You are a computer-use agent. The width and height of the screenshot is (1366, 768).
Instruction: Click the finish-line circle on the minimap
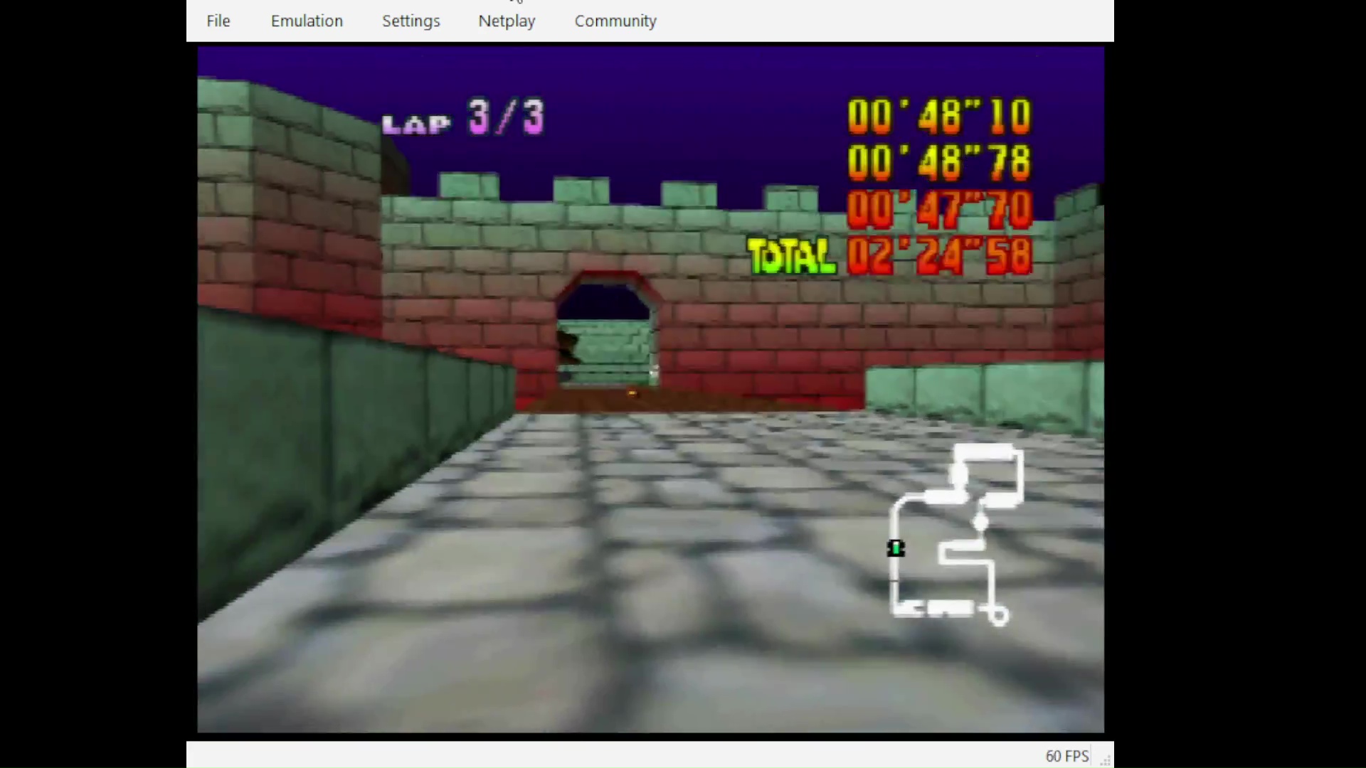pos(998,615)
